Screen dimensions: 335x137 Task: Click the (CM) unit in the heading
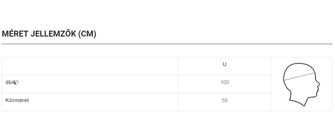pos(87,34)
